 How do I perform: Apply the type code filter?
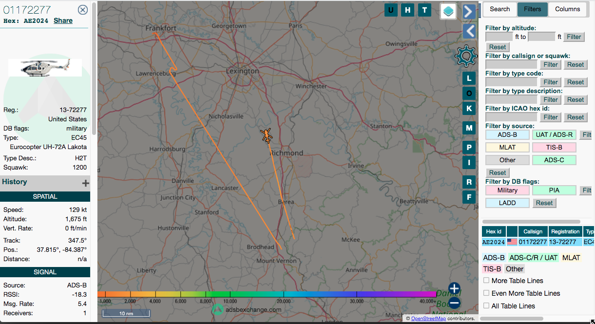point(551,82)
